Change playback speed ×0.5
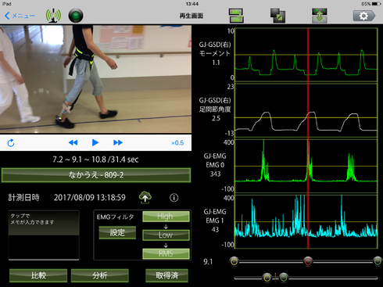 (177, 143)
